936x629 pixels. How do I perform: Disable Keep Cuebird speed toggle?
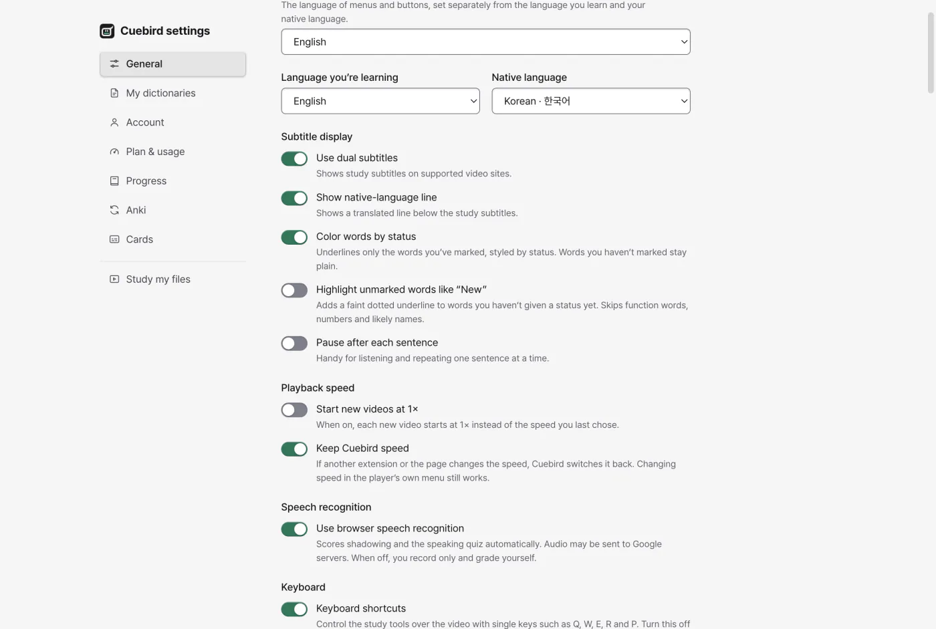[294, 449]
